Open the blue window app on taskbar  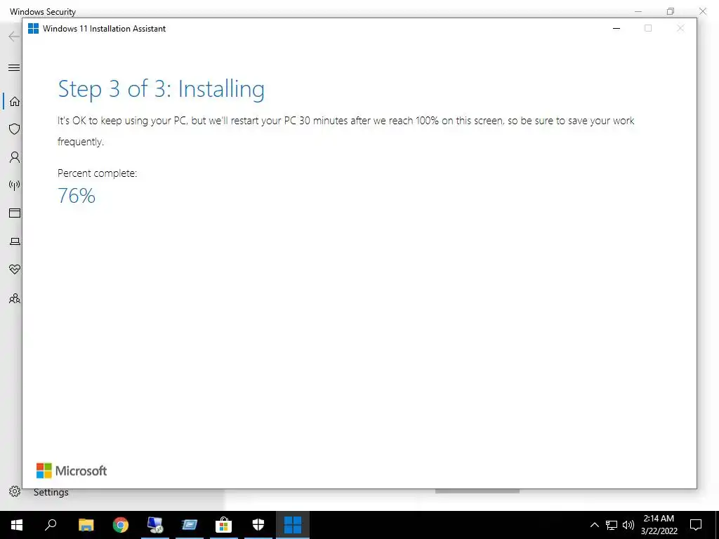(190, 525)
